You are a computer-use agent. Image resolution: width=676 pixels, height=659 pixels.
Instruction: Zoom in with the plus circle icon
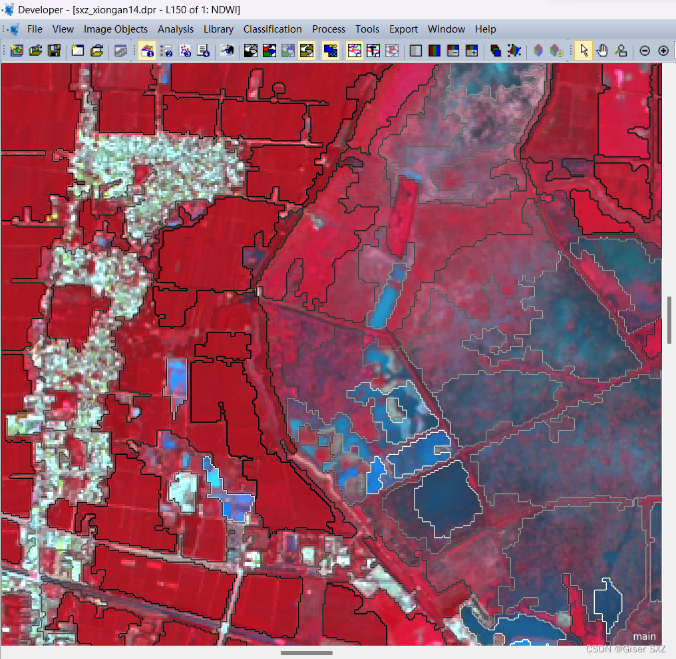[663, 51]
